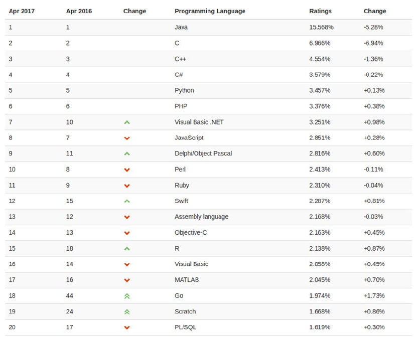
Task: Click the red down arrow beside MATLAB
Action: tap(127, 280)
